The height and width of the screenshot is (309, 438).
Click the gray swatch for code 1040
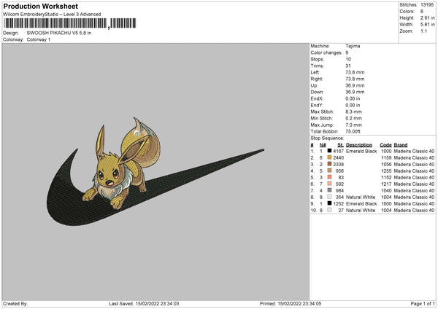click(330, 190)
